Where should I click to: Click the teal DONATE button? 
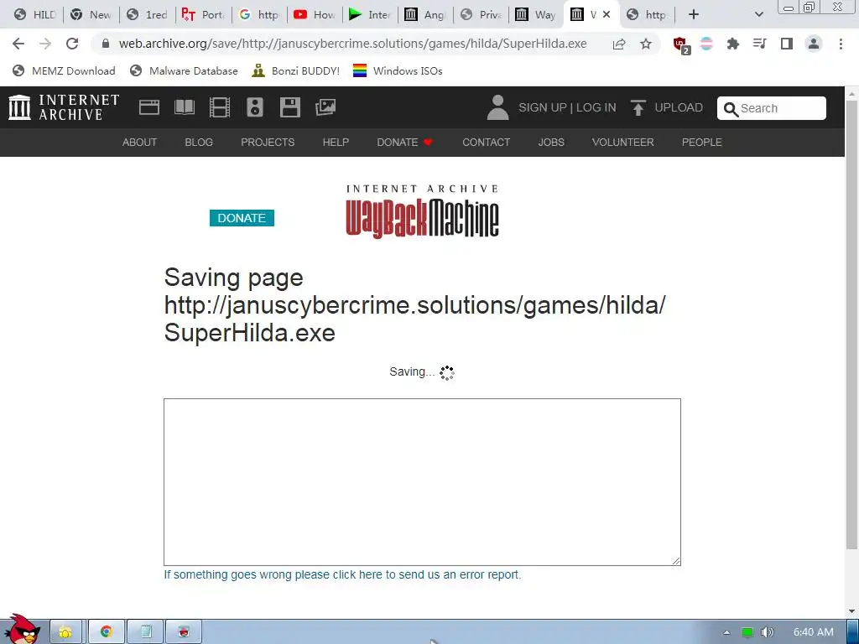[242, 218]
